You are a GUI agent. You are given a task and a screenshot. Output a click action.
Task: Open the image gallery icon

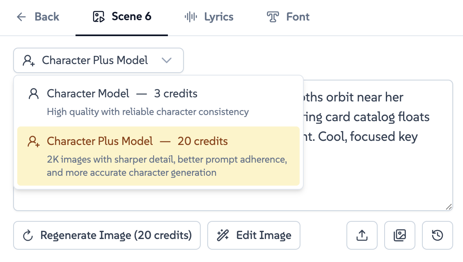pos(399,235)
